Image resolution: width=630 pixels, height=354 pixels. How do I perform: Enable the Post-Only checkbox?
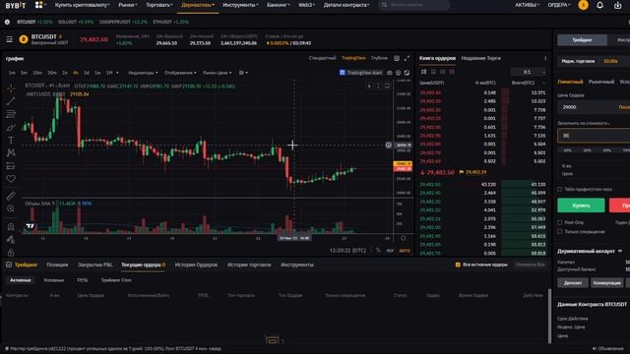(560, 222)
